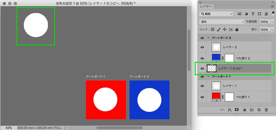Click the 不透明度 100% value field

tap(265, 22)
